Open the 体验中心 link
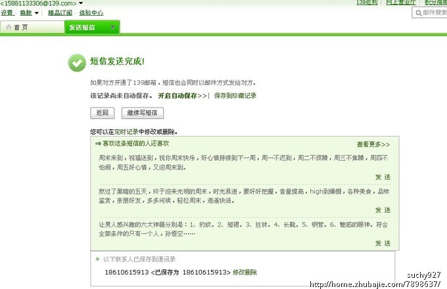Image resolution: width=447 pixels, height=289 pixels. [91, 13]
